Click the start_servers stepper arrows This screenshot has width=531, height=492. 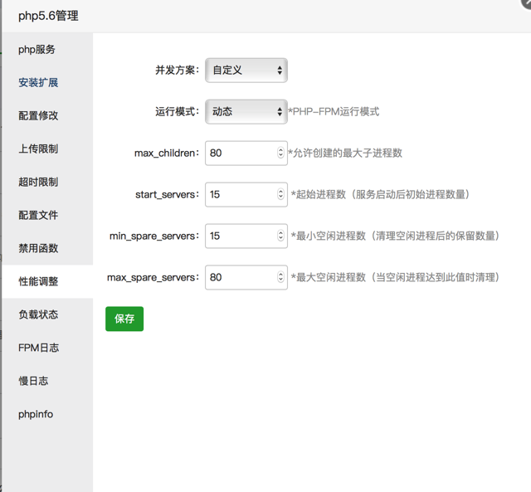coord(280,194)
